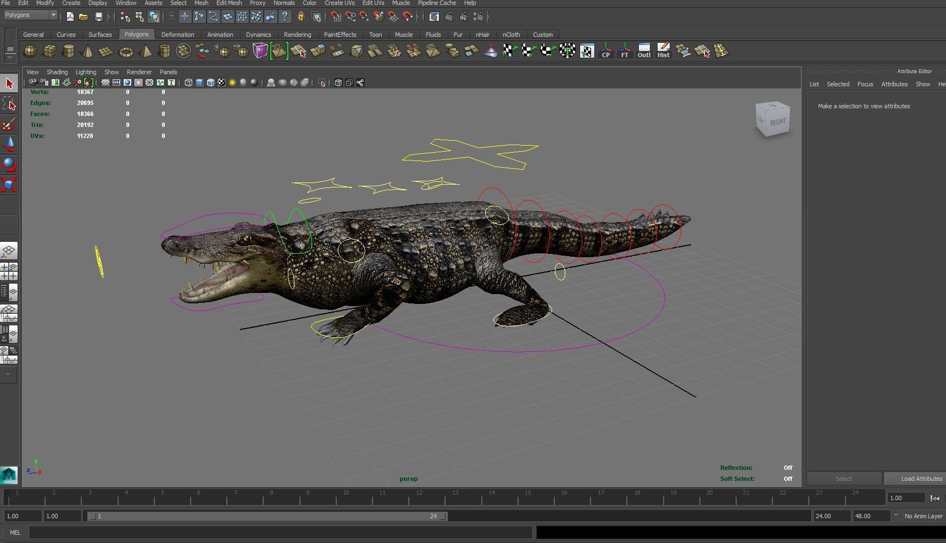Toggle the viewport grid display icon
The width and height of the screenshot is (946, 543).
105,82
